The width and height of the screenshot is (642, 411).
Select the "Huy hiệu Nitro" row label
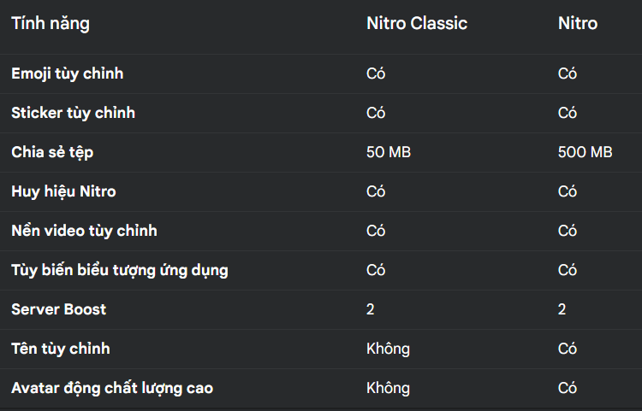[x=63, y=191]
